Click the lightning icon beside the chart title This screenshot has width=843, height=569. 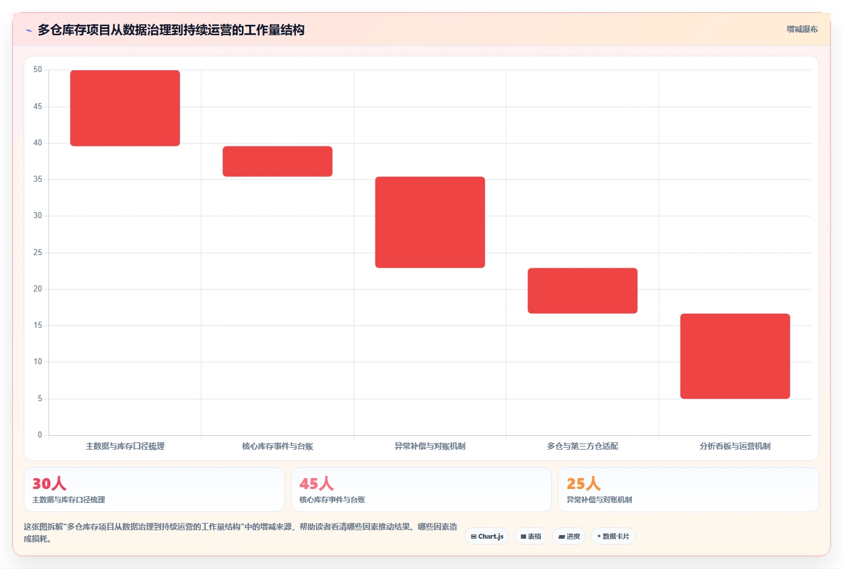point(29,30)
